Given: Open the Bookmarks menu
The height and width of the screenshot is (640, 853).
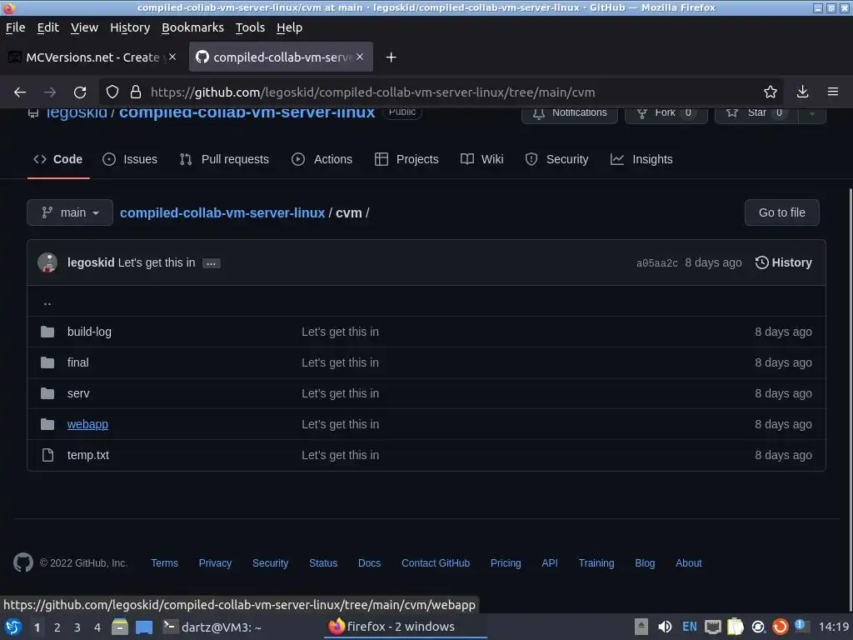Looking at the screenshot, I should pyautogui.click(x=192, y=27).
